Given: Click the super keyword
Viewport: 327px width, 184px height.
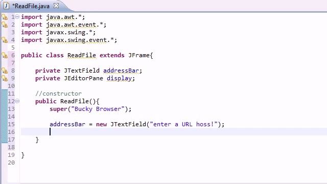Looking at the screenshot, I should (x=58, y=109).
